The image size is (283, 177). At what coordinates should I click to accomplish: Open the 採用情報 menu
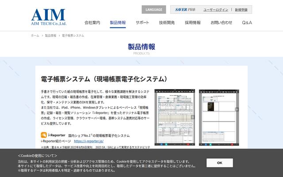coord(193,23)
